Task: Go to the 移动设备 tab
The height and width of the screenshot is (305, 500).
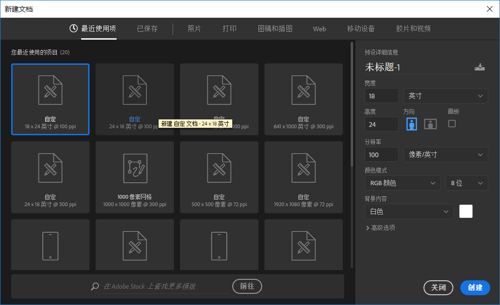Action: click(x=361, y=29)
